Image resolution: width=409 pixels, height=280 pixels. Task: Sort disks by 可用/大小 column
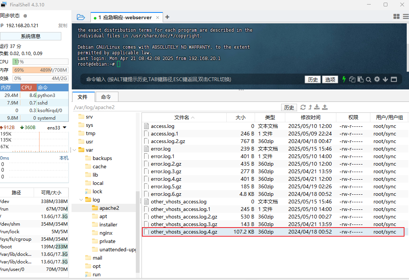(x=51, y=192)
